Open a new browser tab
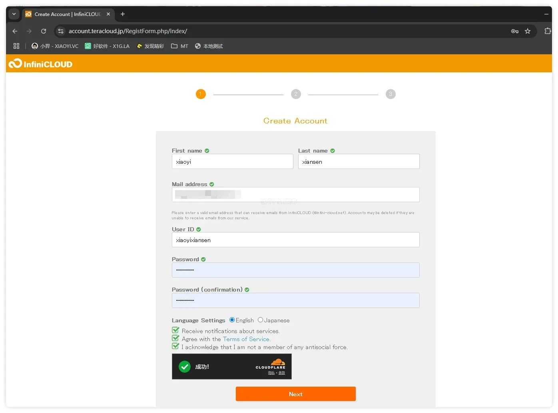Image resolution: width=558 pixels, height=413 pixels. click(123, 14)
